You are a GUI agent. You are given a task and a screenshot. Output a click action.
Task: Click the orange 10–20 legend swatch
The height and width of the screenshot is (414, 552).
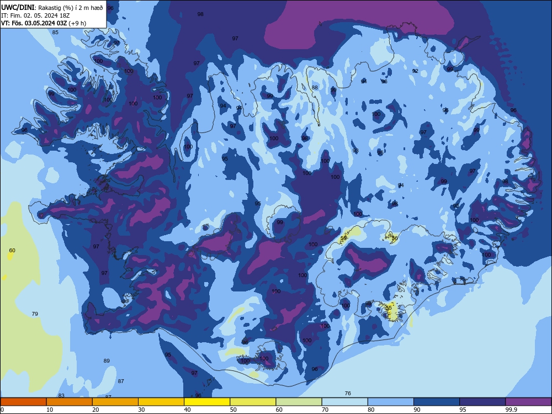click(x=70, y=402)
